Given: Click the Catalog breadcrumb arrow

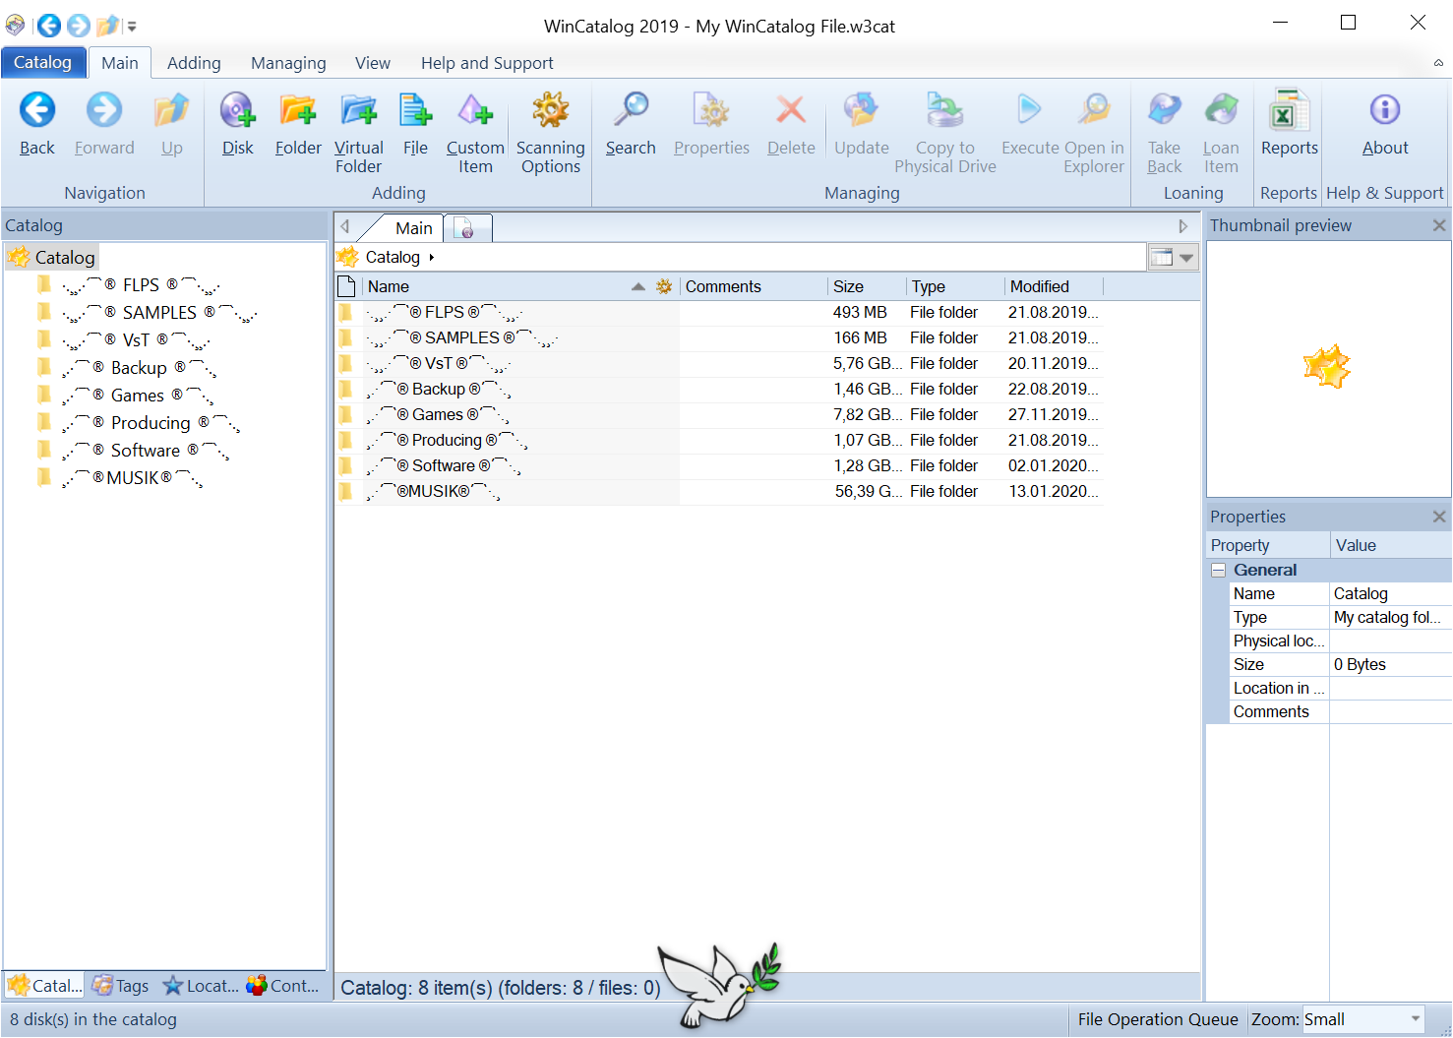Looking at the screenshot, I should 432,258.
